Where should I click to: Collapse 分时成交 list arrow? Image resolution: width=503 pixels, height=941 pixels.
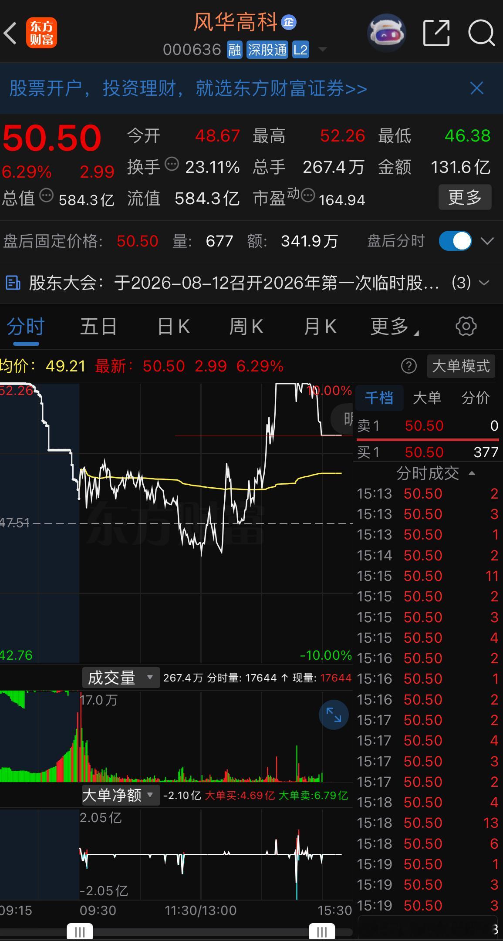pyautogui.click(x=472, y=473)
